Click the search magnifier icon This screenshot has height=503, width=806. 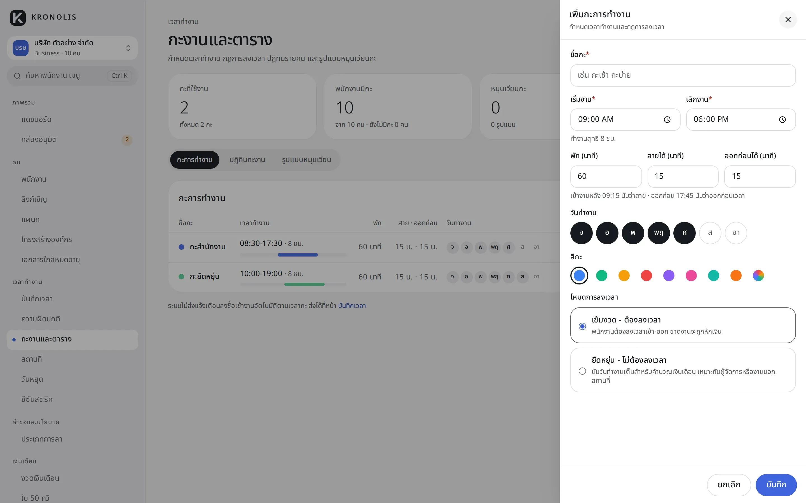pyautogui.click(x=17, y=76)
